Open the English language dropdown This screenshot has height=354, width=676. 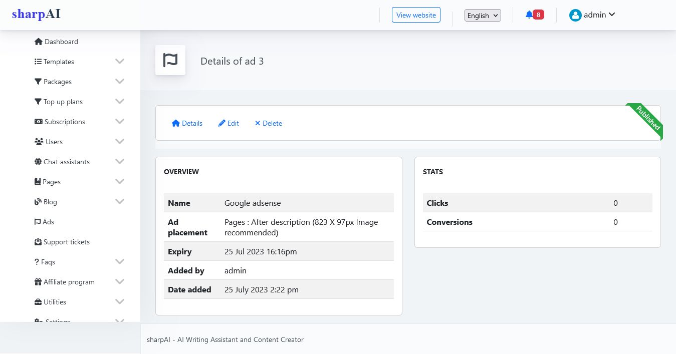tap(483, 16)
